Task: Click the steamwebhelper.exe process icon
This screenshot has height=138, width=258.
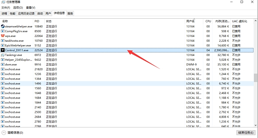Action: (3, 26)
